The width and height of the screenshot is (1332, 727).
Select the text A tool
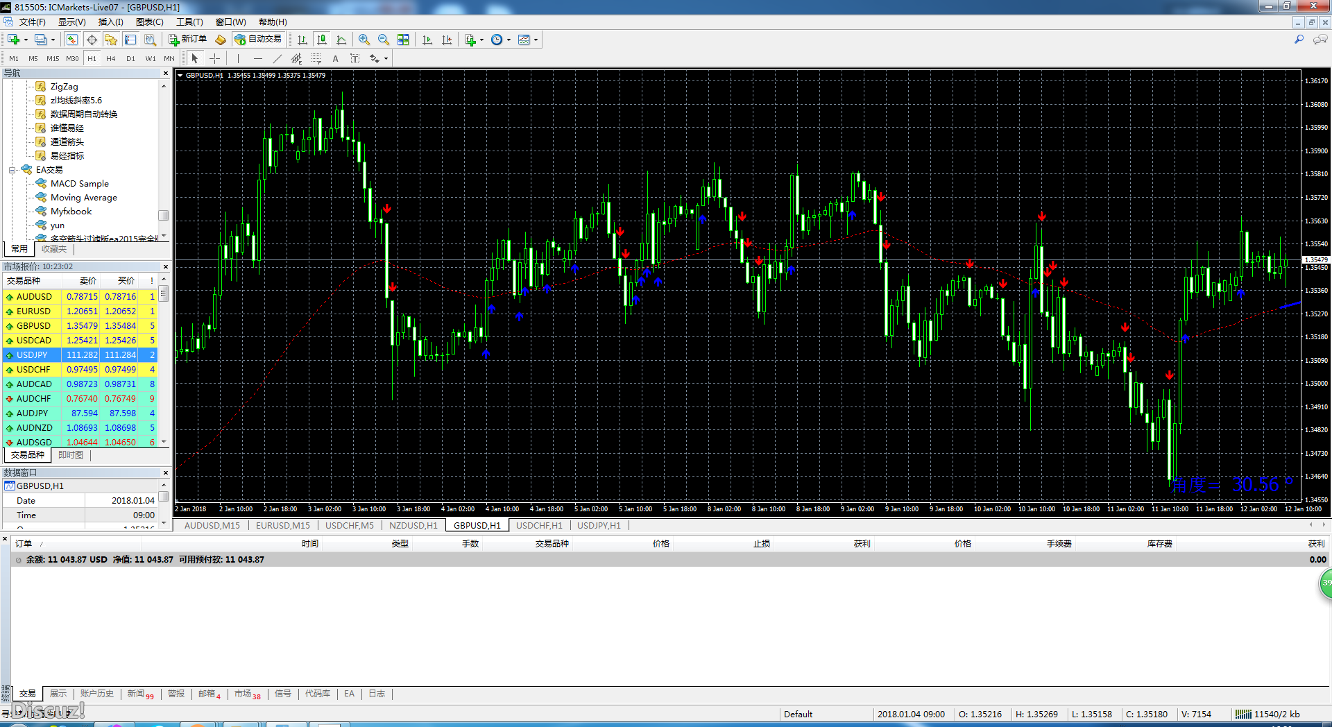(x=335, y=59)
